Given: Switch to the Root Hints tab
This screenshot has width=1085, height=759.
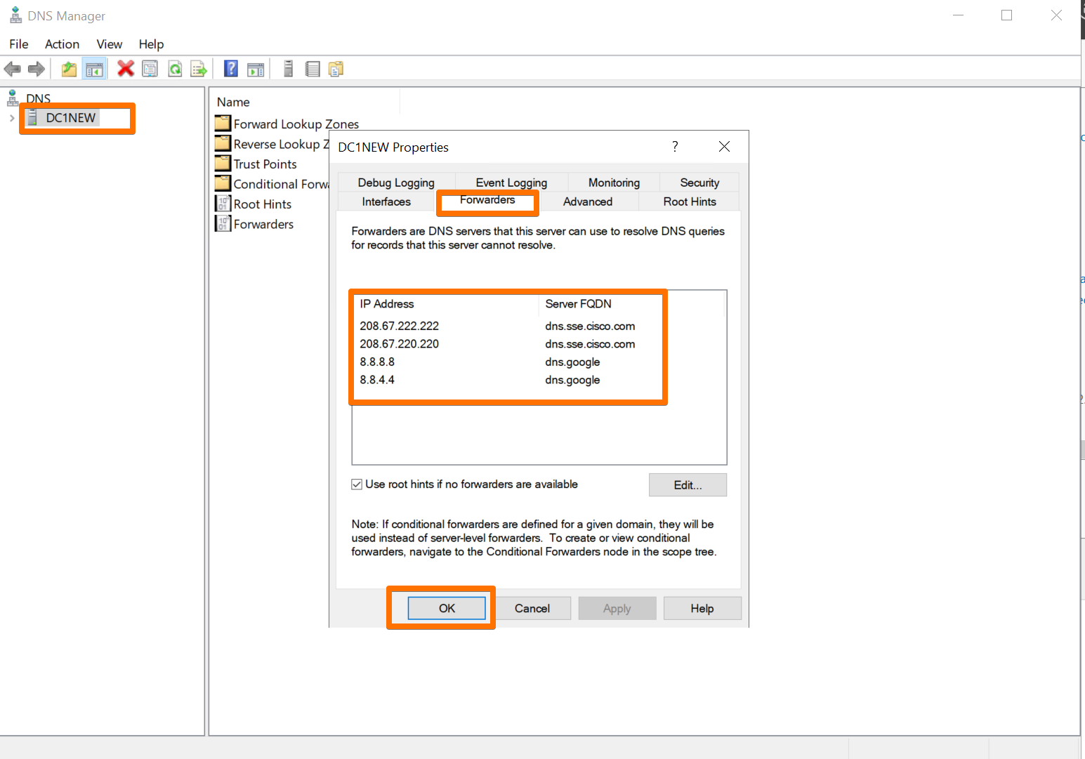Looking at the screenshot, I should click(689, 202).
